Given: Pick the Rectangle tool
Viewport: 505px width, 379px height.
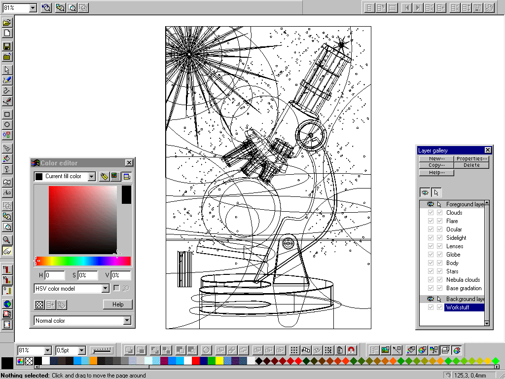Looking at the screenshot, I should click(x=6, y=114).
